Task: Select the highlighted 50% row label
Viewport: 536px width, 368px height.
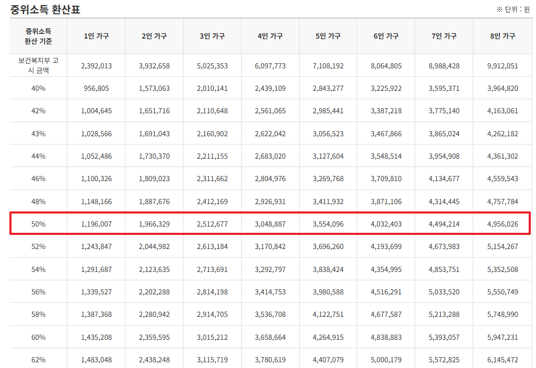Action: (37, 223)
